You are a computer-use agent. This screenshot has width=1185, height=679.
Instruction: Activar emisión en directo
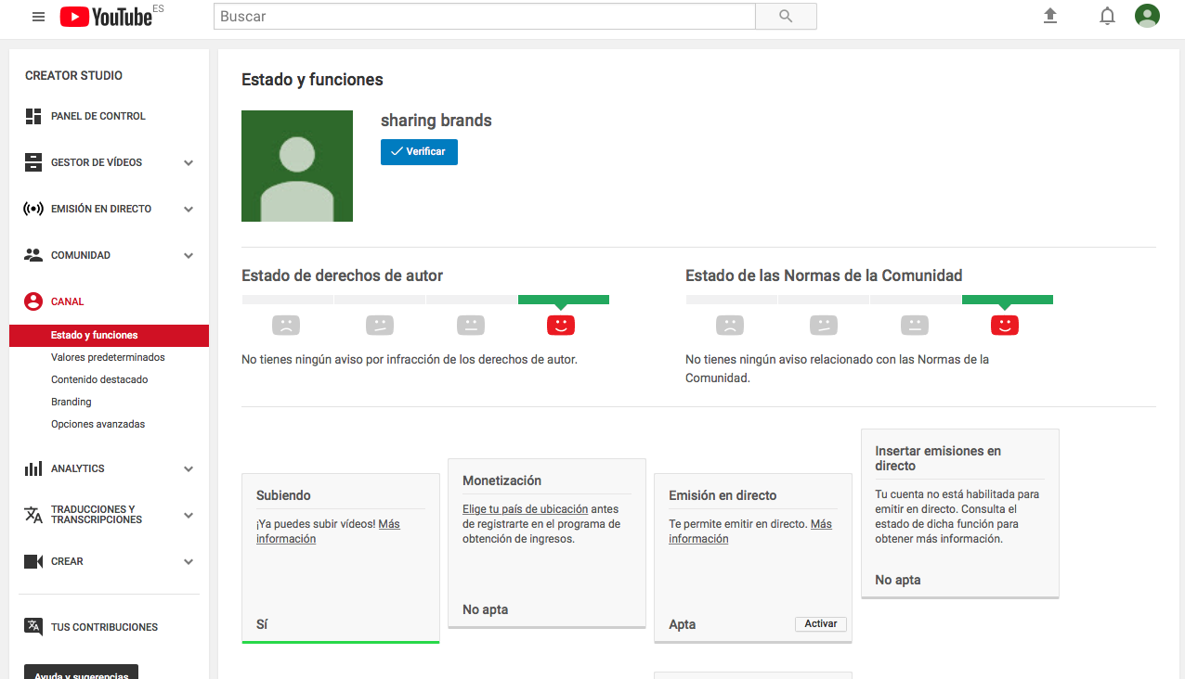pyautogui.click(x=820, y=623)
